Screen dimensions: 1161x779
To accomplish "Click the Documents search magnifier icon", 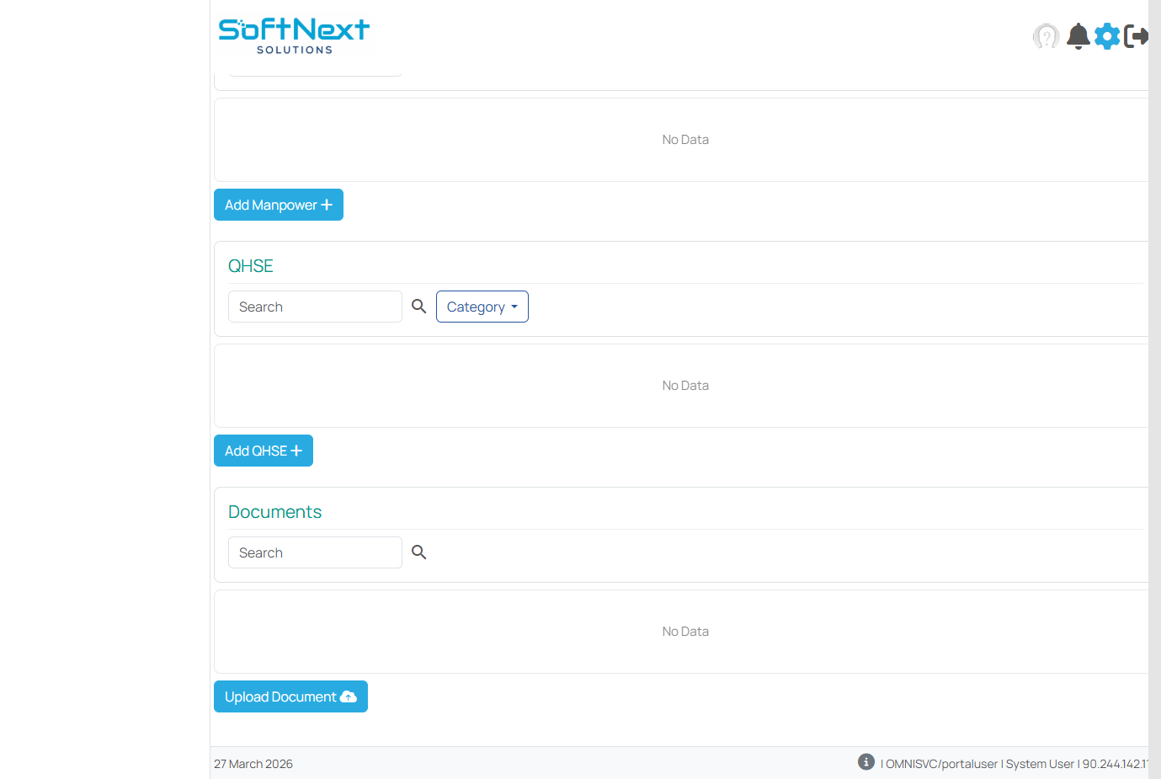I will tap(418, 552).
